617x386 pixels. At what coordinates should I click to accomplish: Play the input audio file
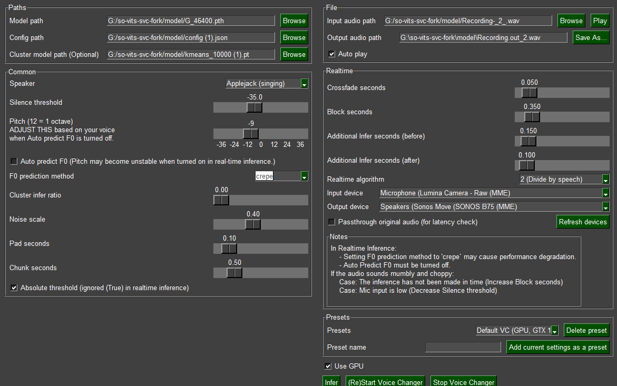[600, 21]
